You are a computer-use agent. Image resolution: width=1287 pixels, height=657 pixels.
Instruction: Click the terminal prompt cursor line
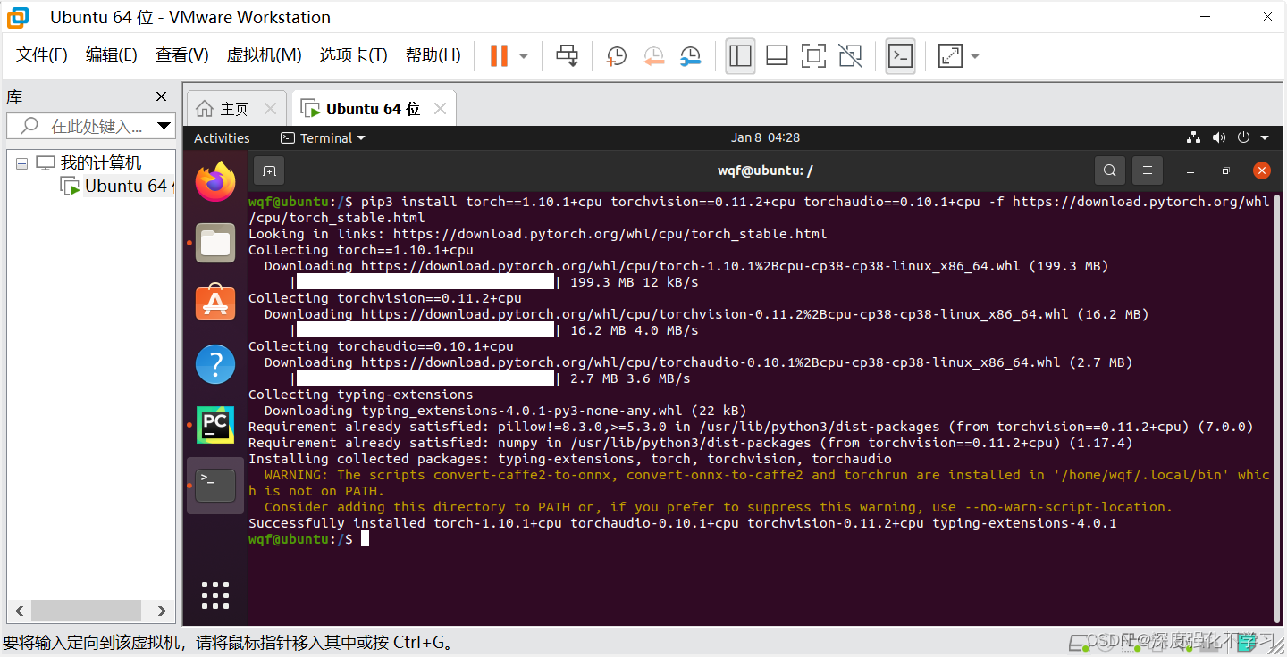(308, 539)
